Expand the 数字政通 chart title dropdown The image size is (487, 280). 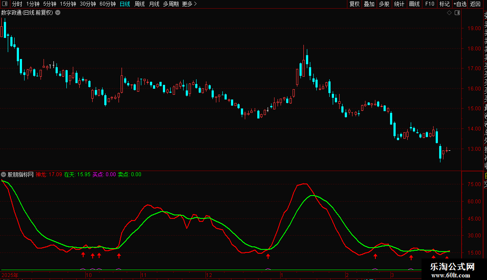click(x=58, y=13)
